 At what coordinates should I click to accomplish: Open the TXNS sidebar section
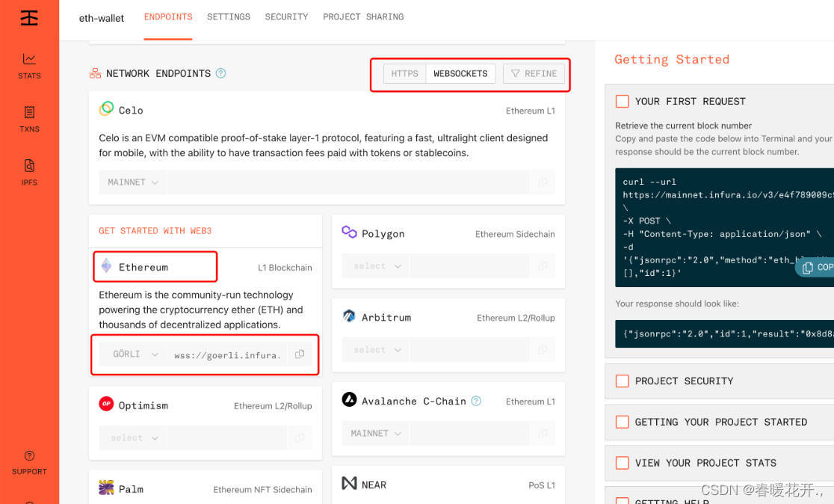(29, 119)
